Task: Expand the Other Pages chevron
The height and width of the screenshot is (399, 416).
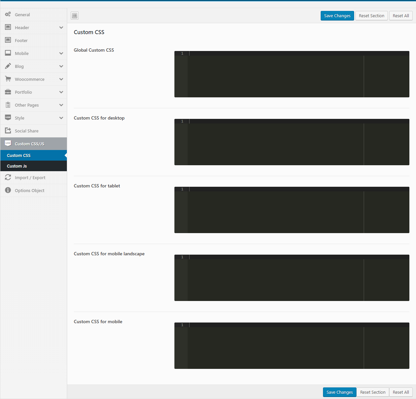Action: 61,105
